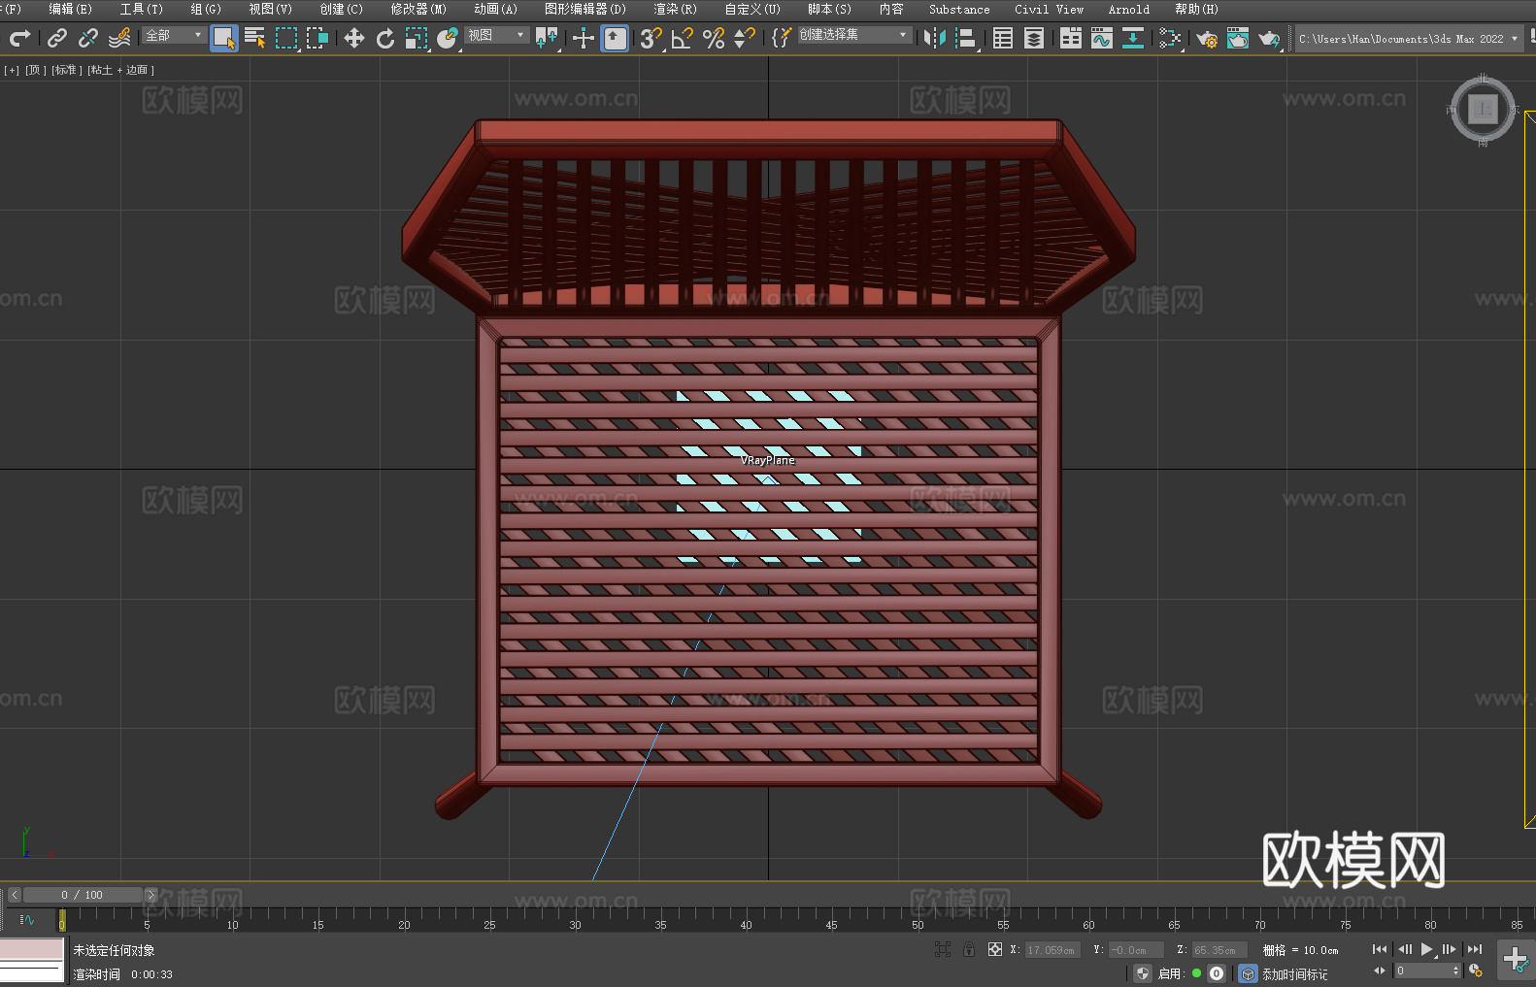Click the Align tool icon
Screen dimensions: 1536x987
click(966, 38)
